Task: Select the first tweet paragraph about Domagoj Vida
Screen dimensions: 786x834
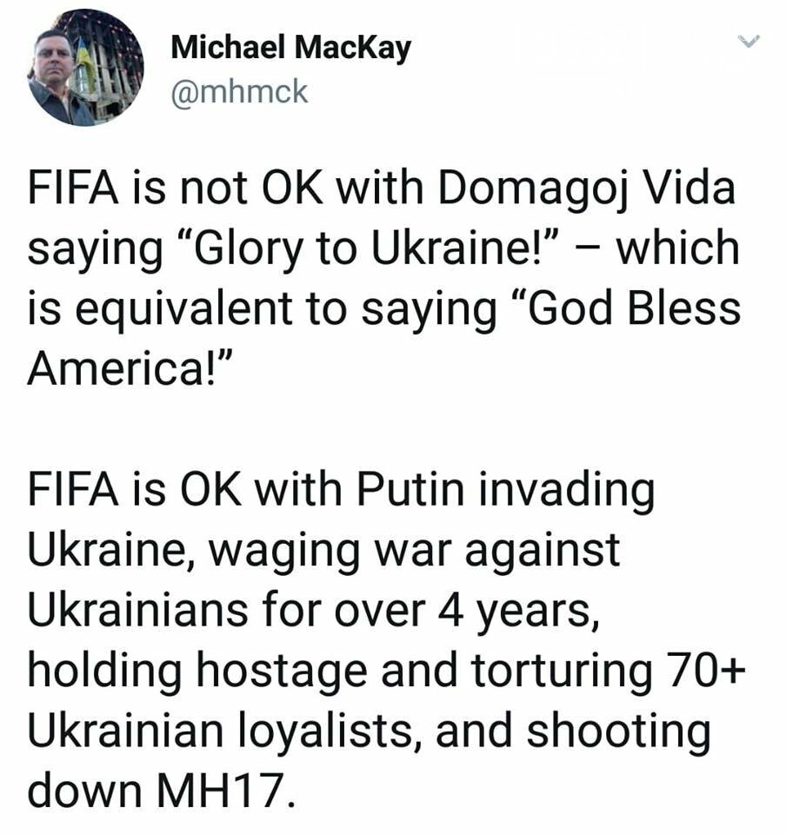Action: pyautogui.click(x=383, y=278)
